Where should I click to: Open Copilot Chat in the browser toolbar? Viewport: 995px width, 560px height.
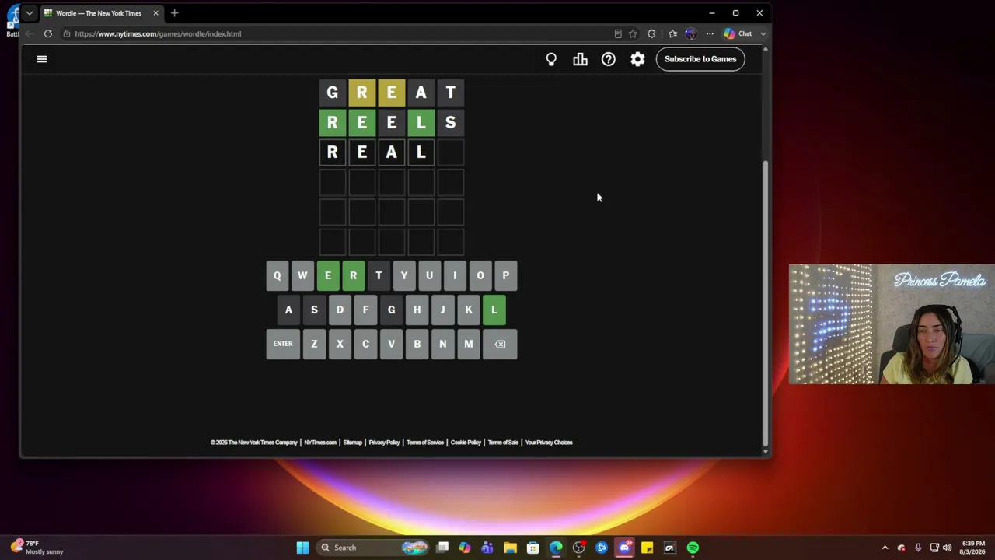coord(738,33)
